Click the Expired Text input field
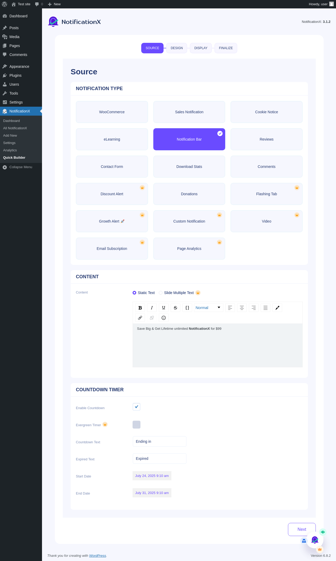The image size is (336, 561). click(160, 459)
